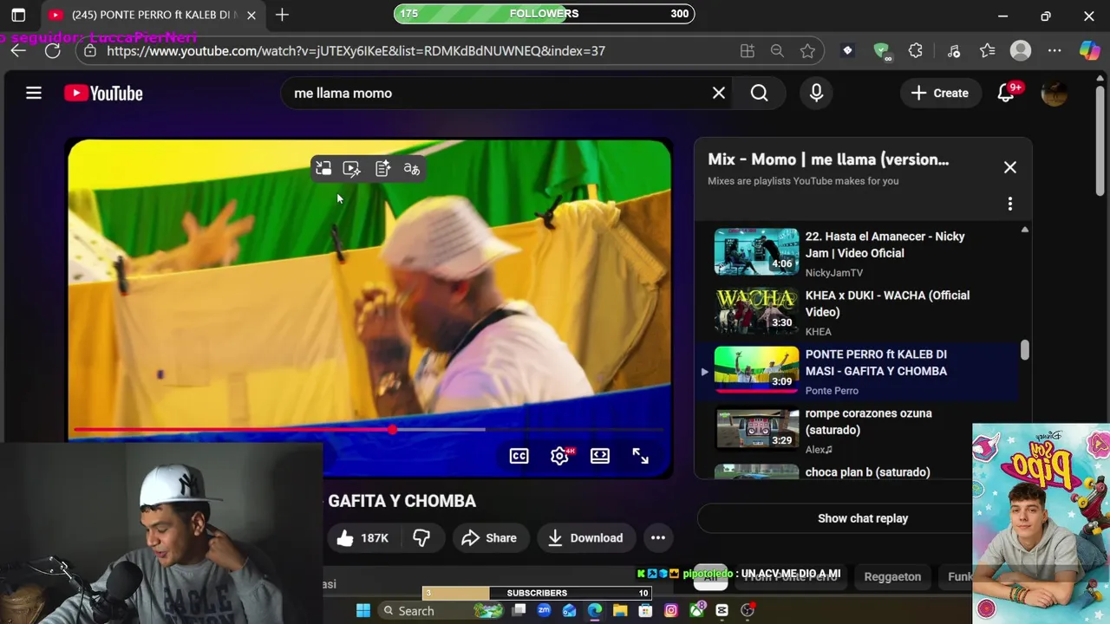
Task: Click the magnifier search button
Action: pos(760,93)
